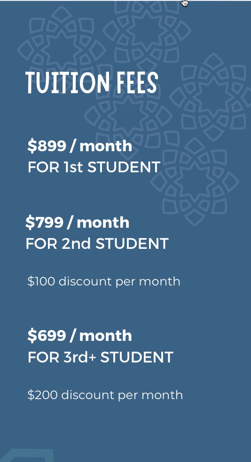Select the $699 amount
Viewport: 251px width, 462px height.
(47, 335)
